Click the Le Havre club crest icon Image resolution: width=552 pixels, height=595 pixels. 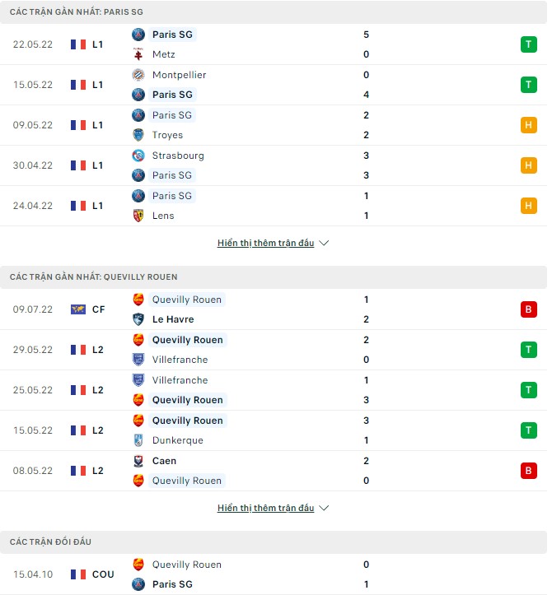pos(138,319)
